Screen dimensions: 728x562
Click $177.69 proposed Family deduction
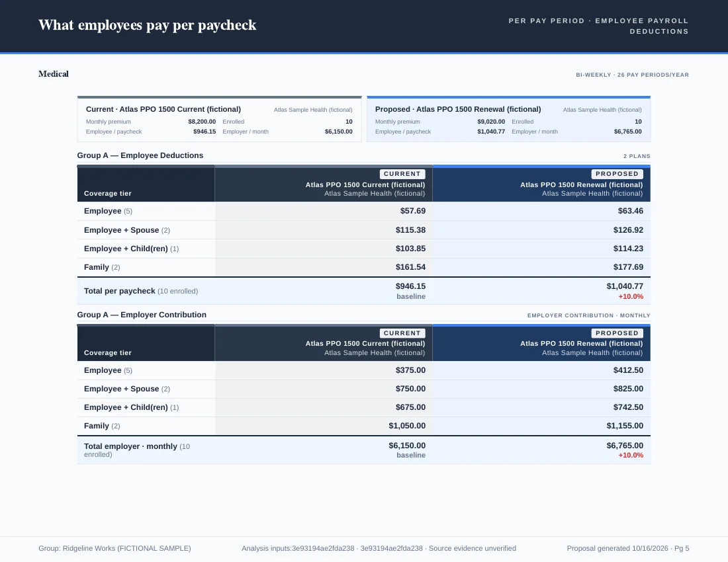[x=628, y=267]
